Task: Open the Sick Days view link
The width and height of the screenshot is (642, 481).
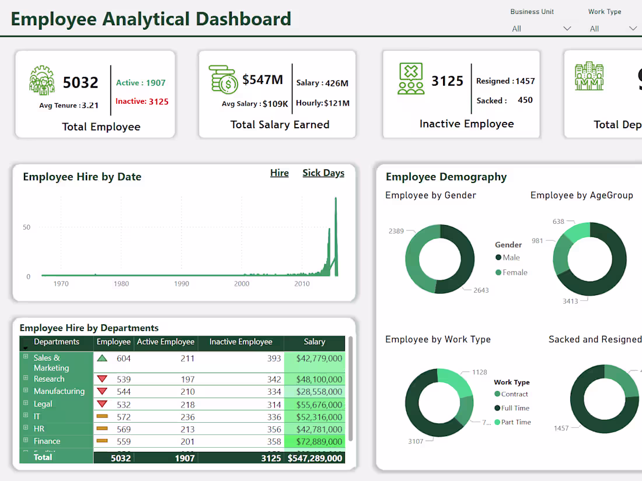Action: coord(323,173)
